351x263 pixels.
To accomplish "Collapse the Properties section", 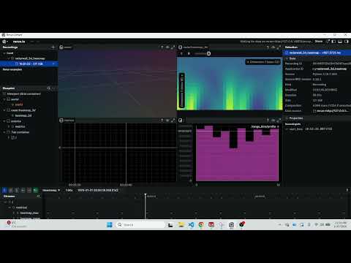I will (x=287, y=118).
